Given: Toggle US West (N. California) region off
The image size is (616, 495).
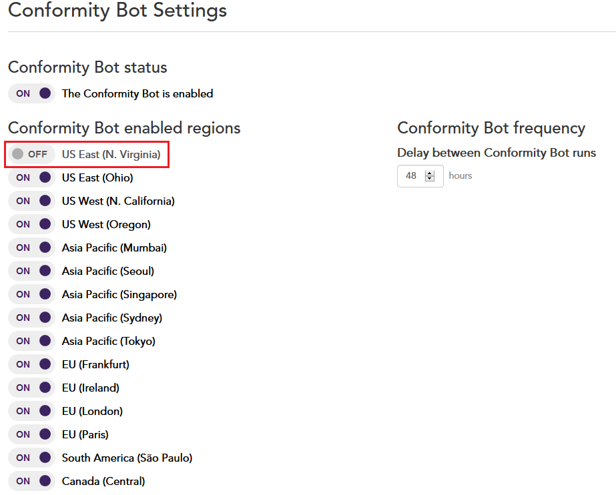Looking at the screenshot, I should click(x=31, y=201).
